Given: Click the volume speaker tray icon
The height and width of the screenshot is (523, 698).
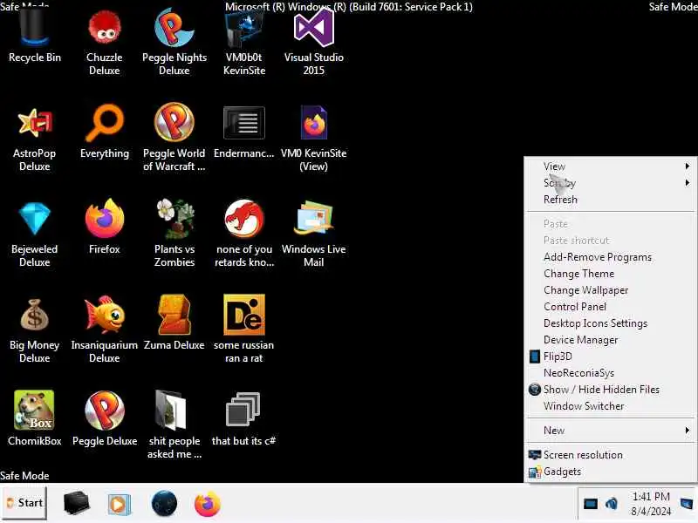Looking at the screenshot, I should [612, 504].
